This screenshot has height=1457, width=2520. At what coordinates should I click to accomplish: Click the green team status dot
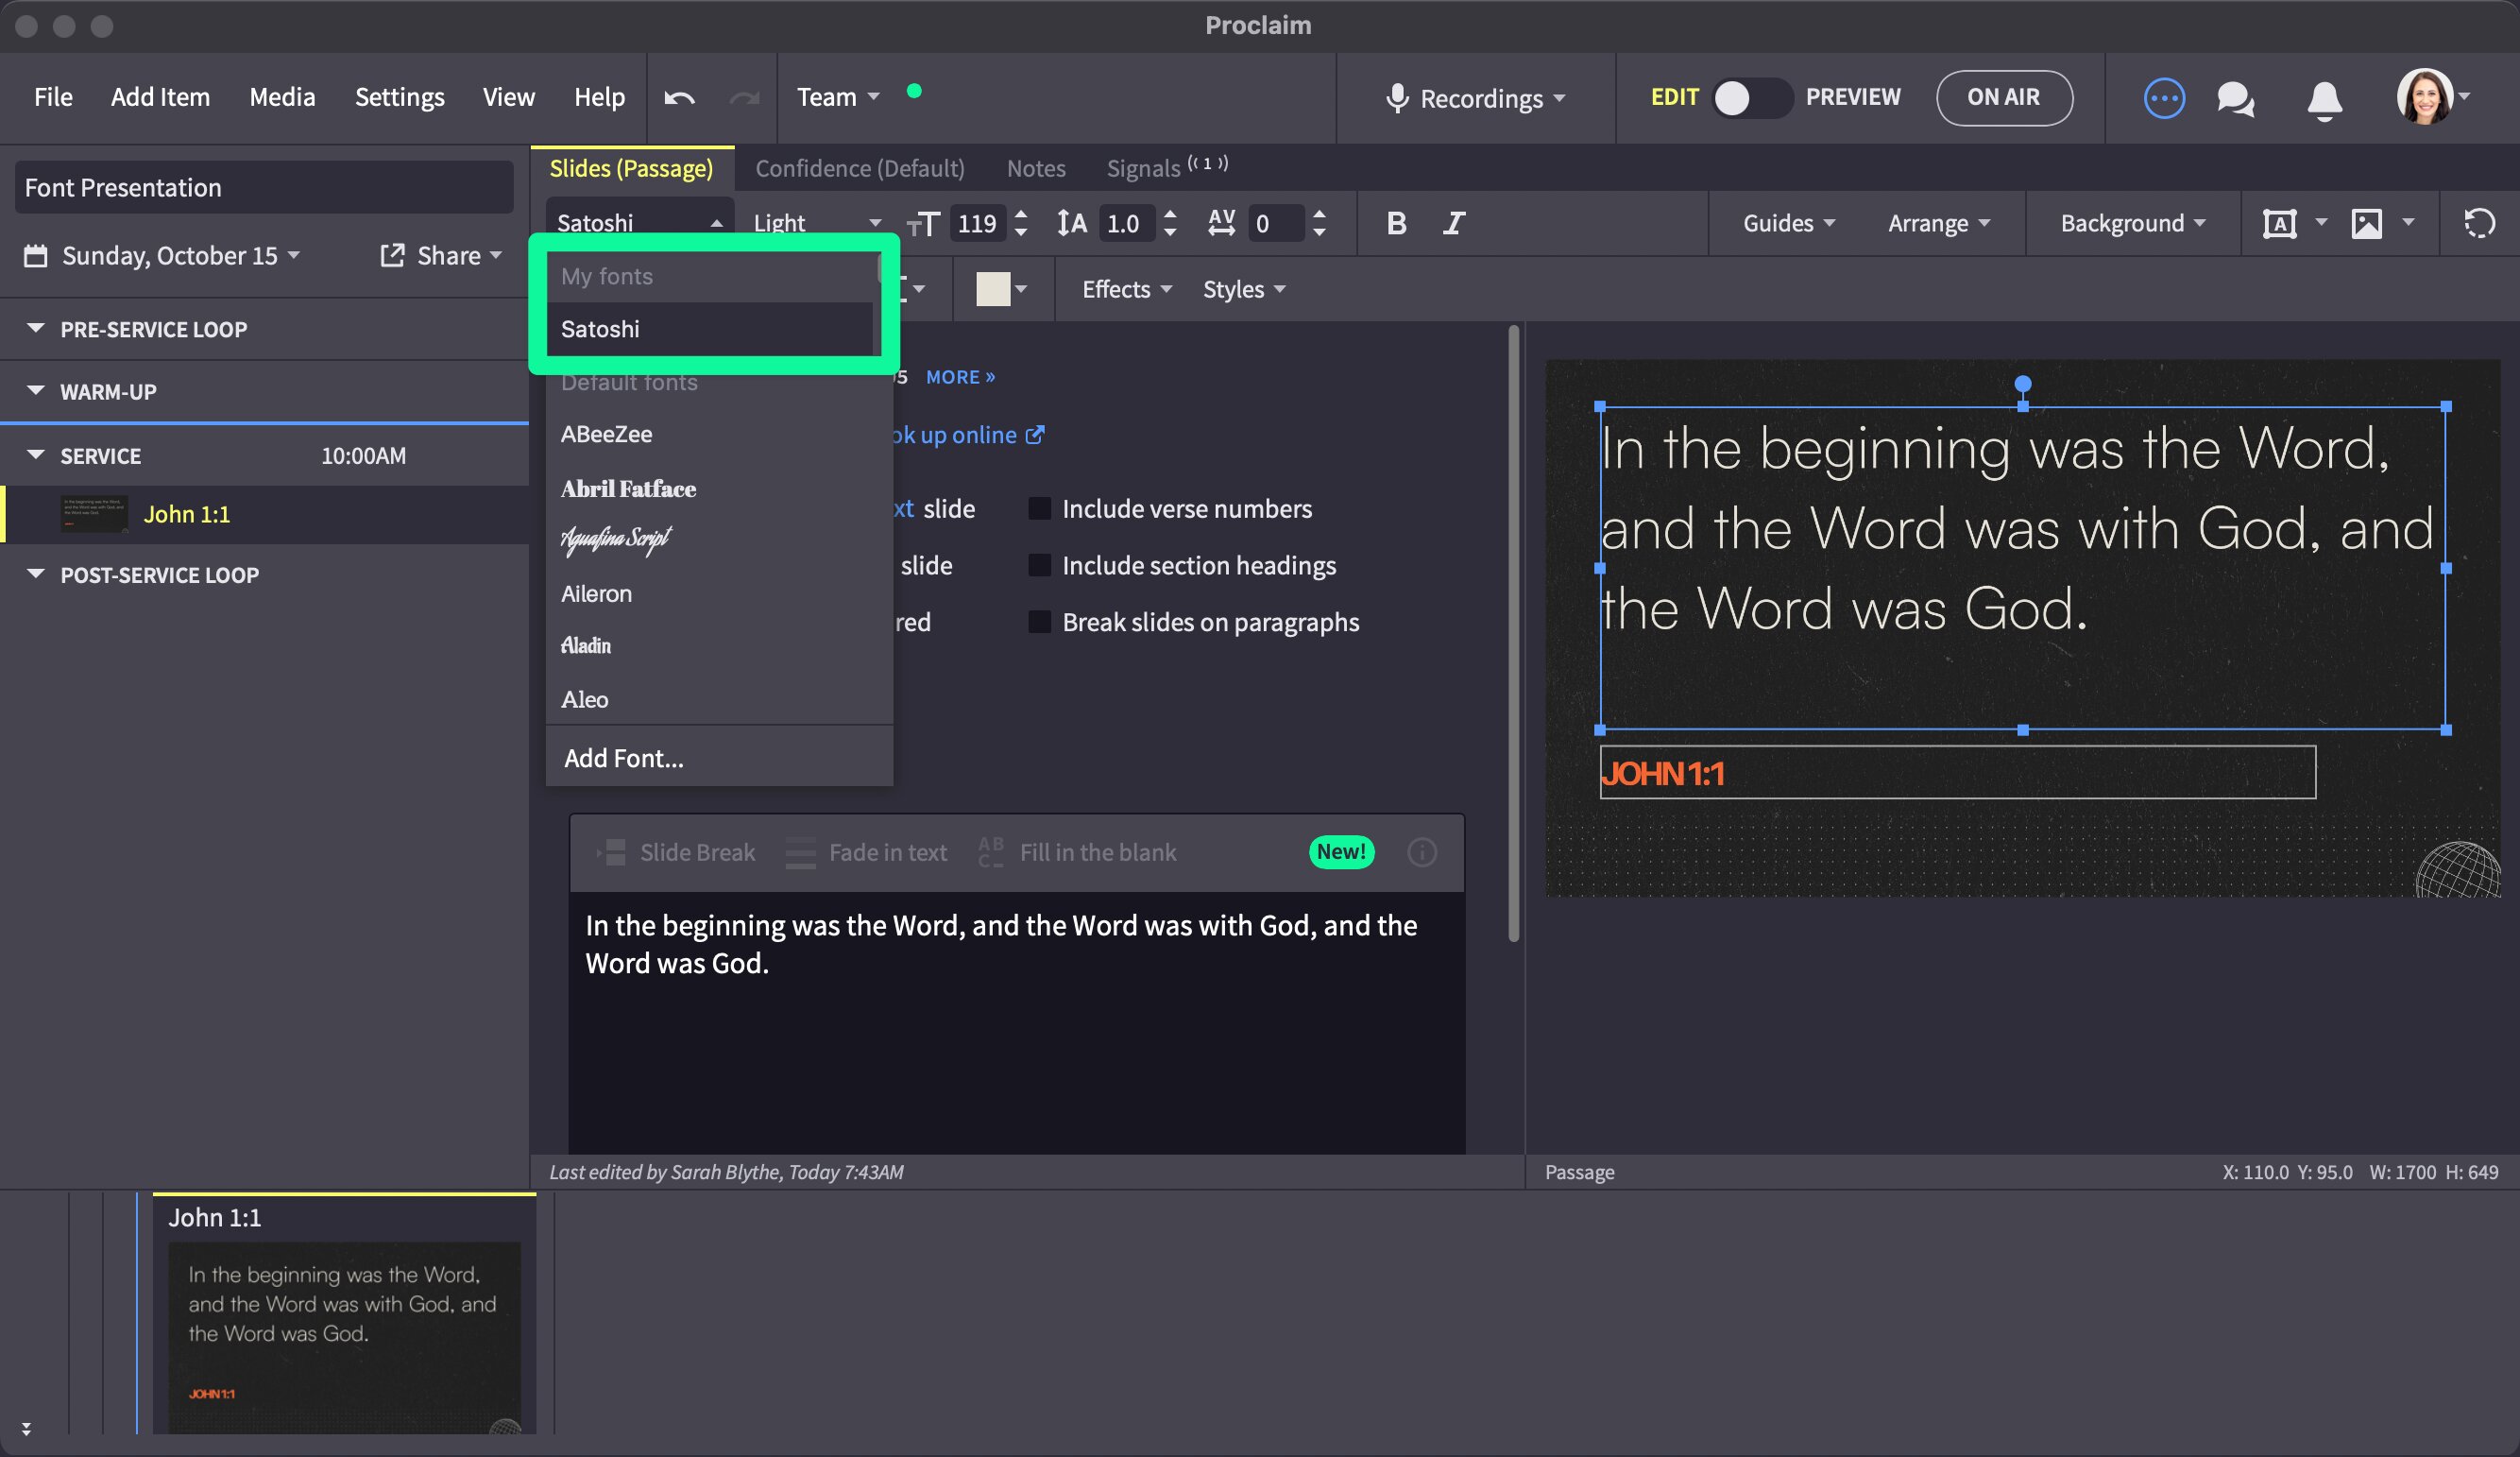913,91
